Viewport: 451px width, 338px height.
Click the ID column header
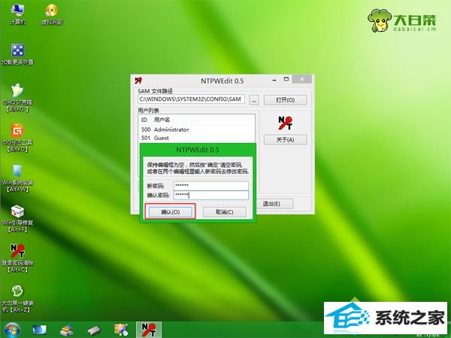point(144,120)
